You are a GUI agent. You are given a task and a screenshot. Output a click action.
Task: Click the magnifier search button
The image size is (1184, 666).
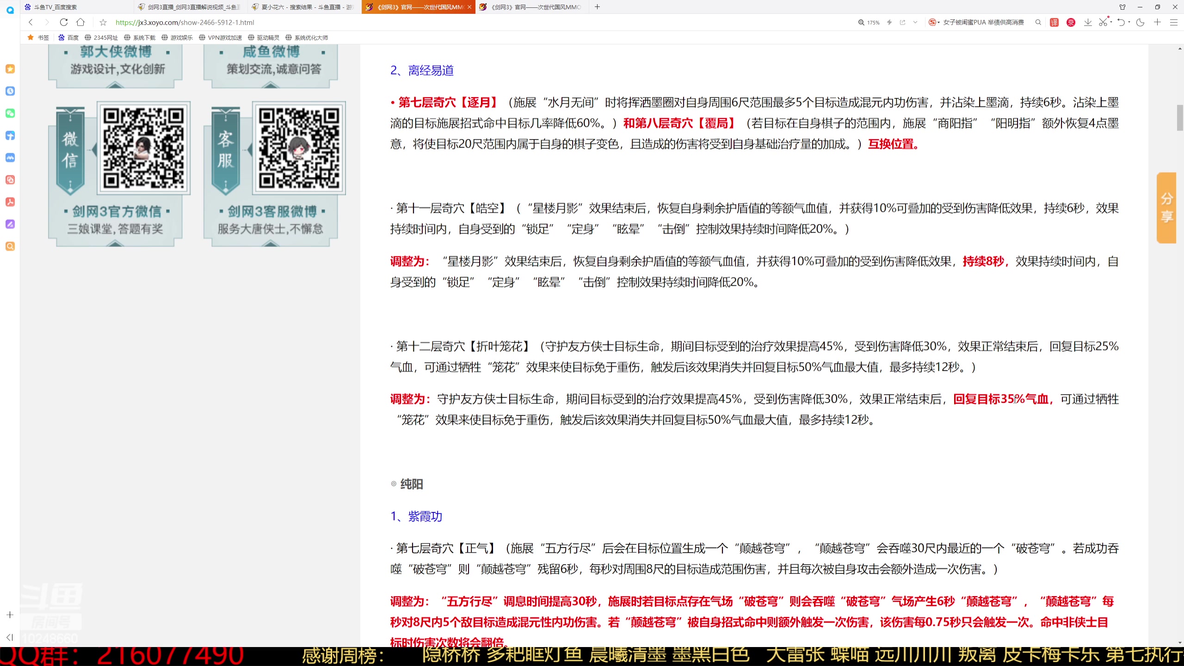pyautogui.click(x=1038, y=22)
